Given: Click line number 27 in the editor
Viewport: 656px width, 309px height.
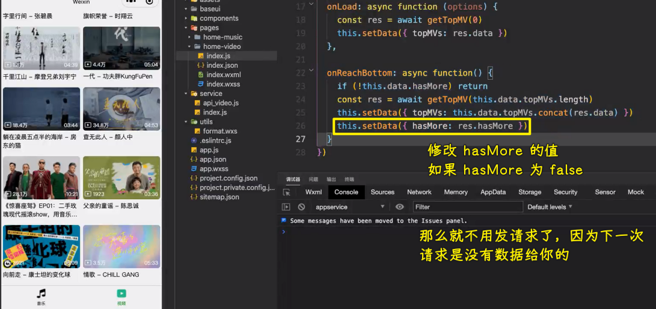Looking at the screenshot, I should [x=301, y=139].
